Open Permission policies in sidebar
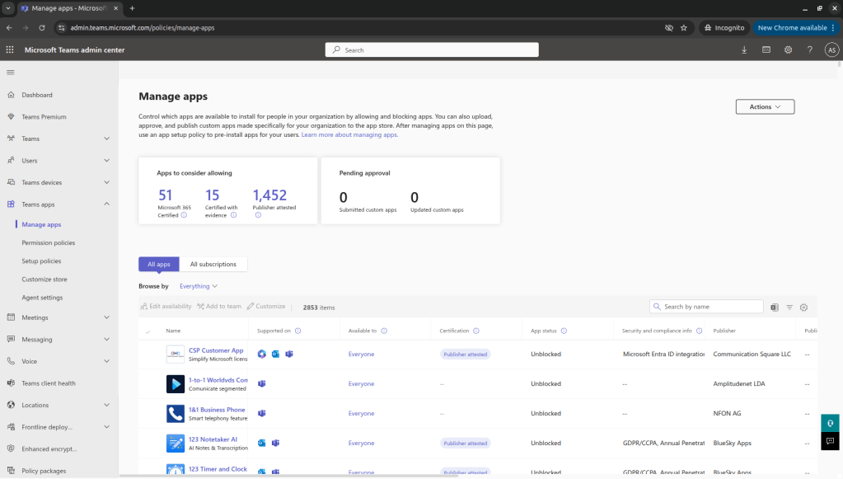The width and height of the screenshot is (843, 479). pyautogui.click(x=49, y=243)
